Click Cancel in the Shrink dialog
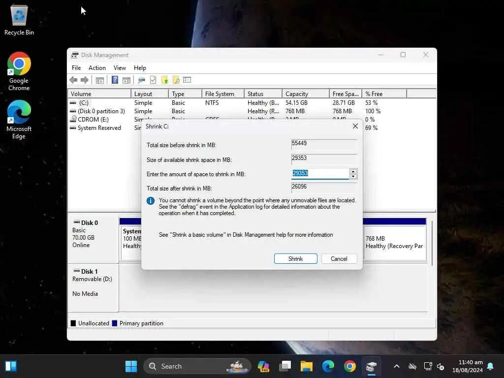The image size is (504, 378). (x=339, y=259)
